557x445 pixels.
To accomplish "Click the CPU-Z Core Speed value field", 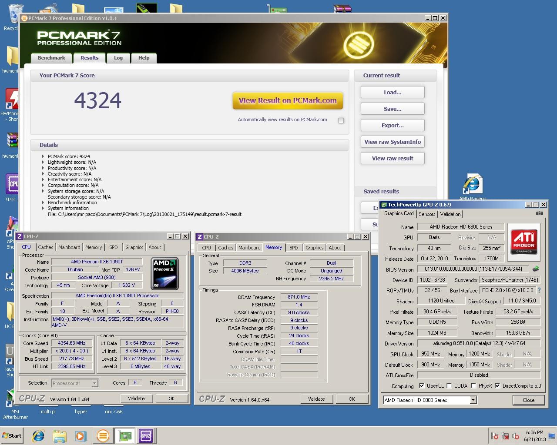I will click(x=72, y=343).
